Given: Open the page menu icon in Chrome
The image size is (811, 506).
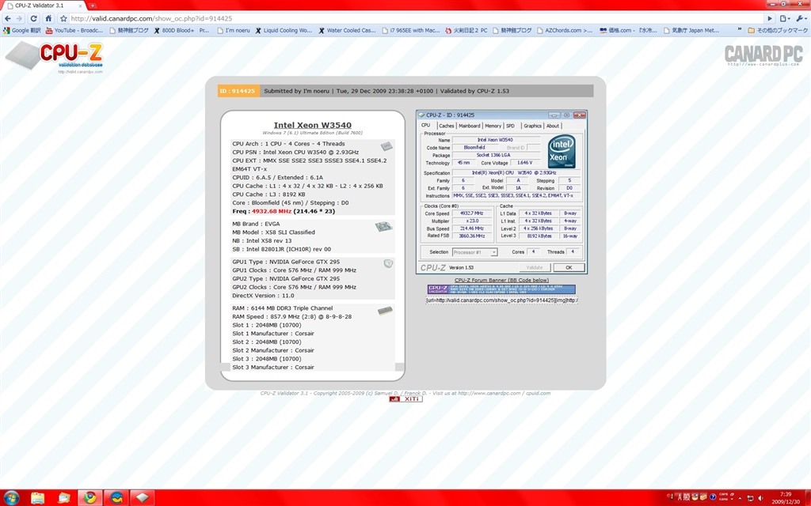Looking at the screenshot, I should point(784,19).
